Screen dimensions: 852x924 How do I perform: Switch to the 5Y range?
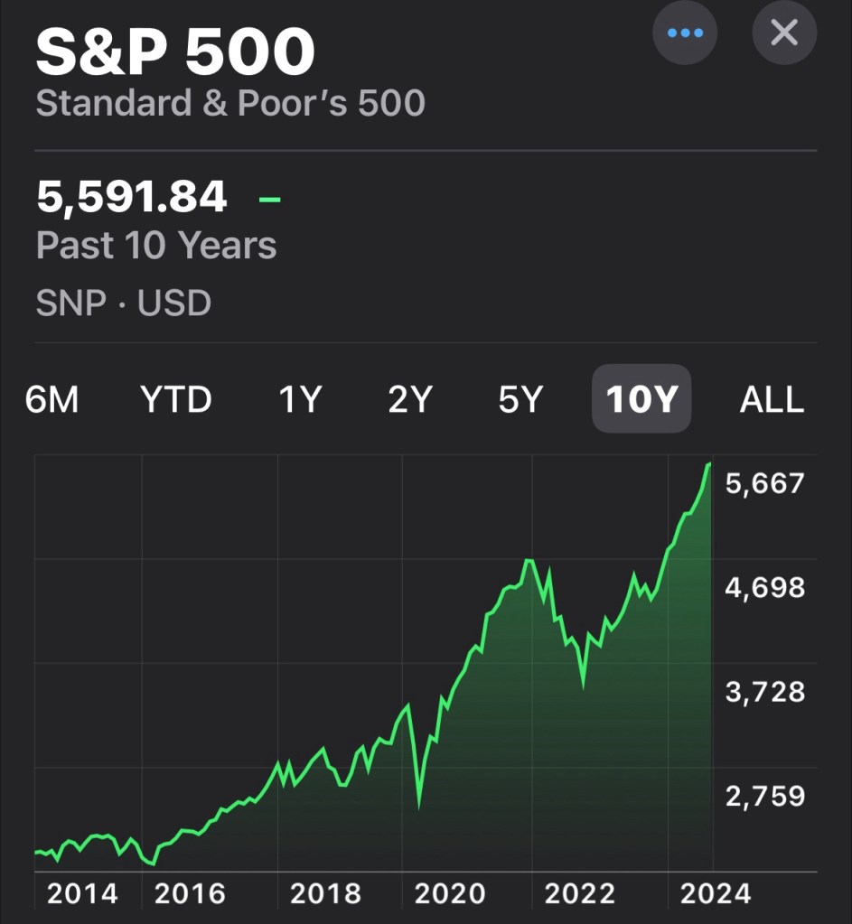pos(520,399)
